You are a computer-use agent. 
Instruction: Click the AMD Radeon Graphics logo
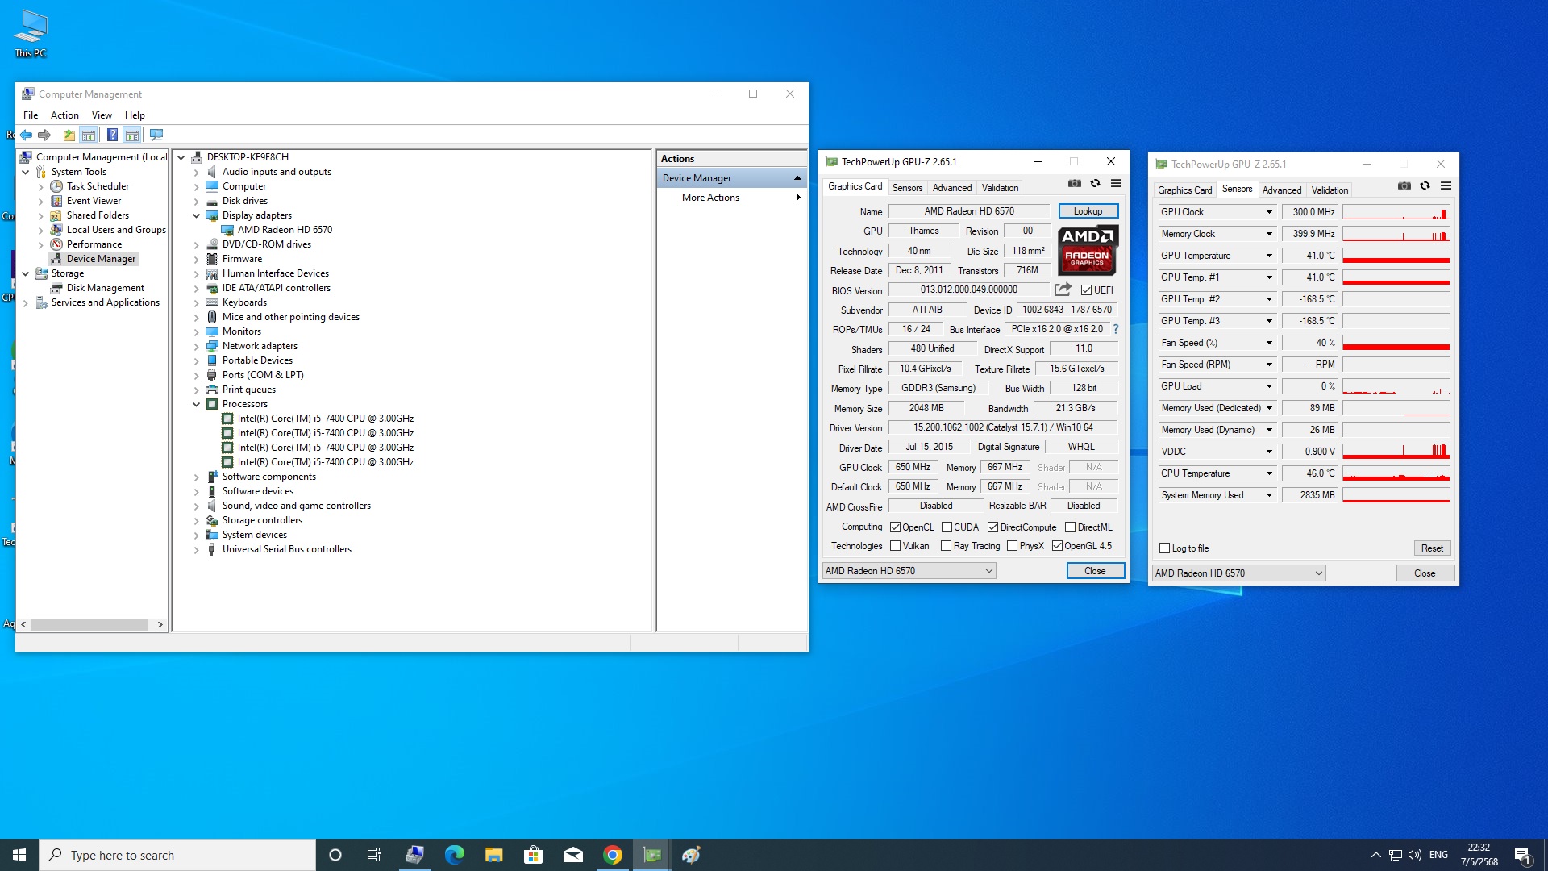coord(1088,250)
